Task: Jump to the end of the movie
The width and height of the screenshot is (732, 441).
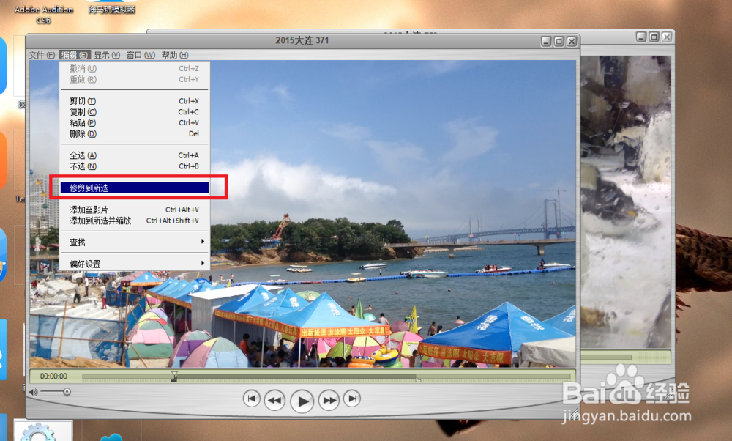Action: pos(352,399)
